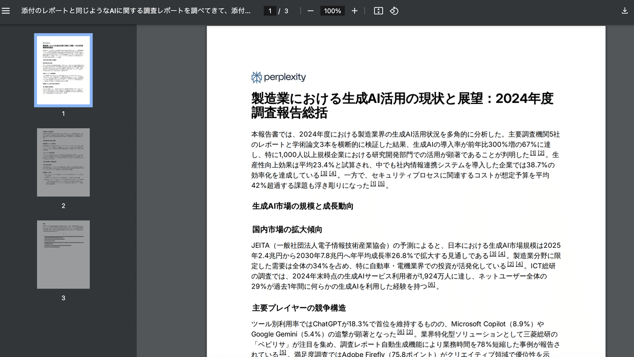Select the page 1 thumbnail
Image resolution: width=634 pixels, height=357 pixels.
pos(63,70)
